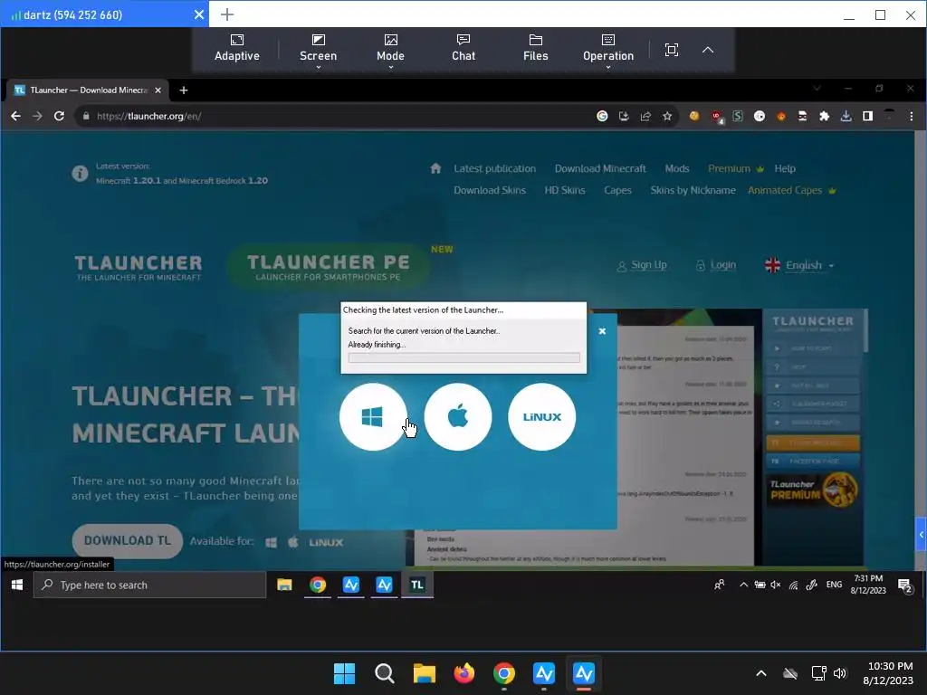The image size is (927, 695).
Task: Choose the Windows download icon in the popup
Action: pos(373,416)
